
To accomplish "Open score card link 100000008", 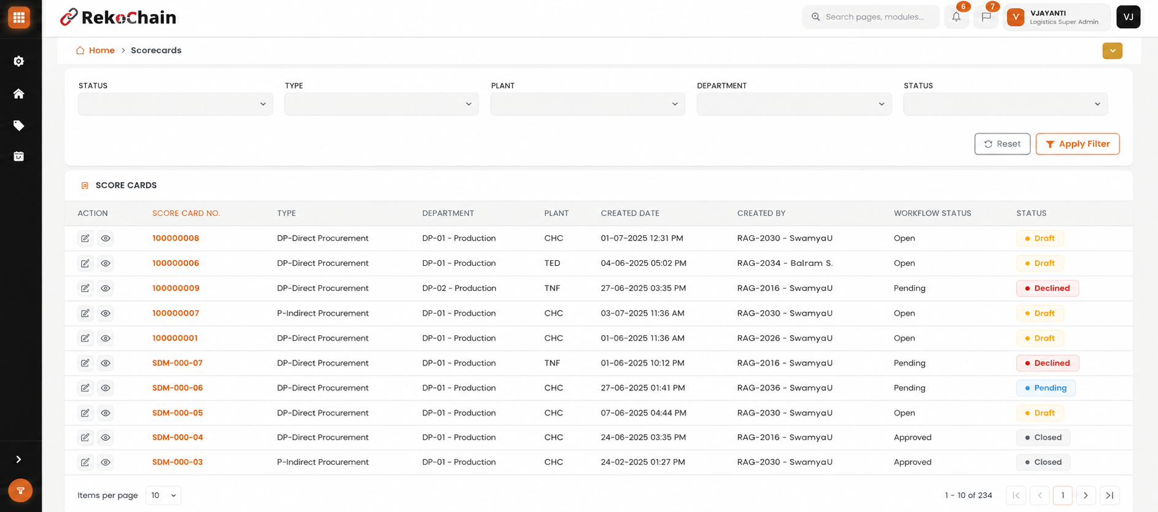I will (x=176, y=238).
